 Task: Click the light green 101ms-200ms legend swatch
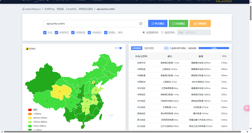coord(30,122)
